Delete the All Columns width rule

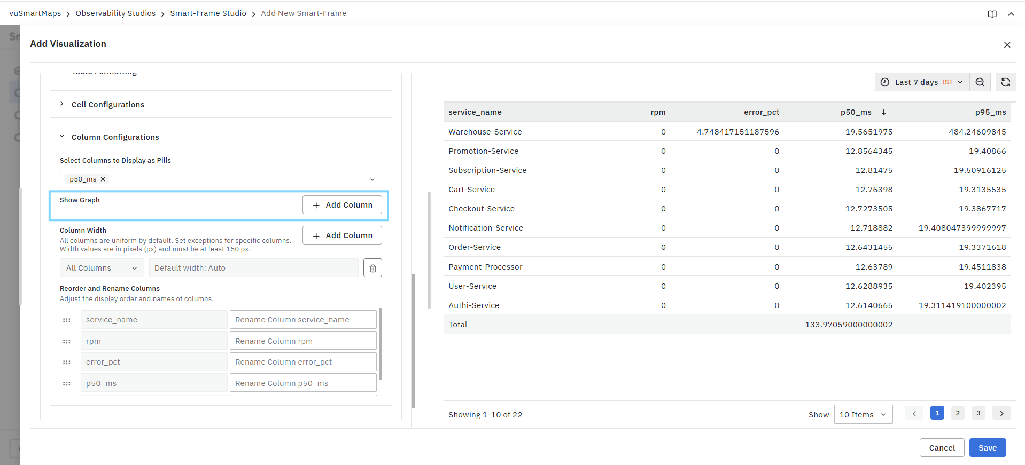[372, 268]
